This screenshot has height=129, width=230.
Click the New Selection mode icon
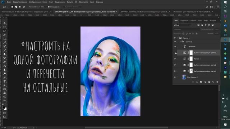[x=12, y=7]
